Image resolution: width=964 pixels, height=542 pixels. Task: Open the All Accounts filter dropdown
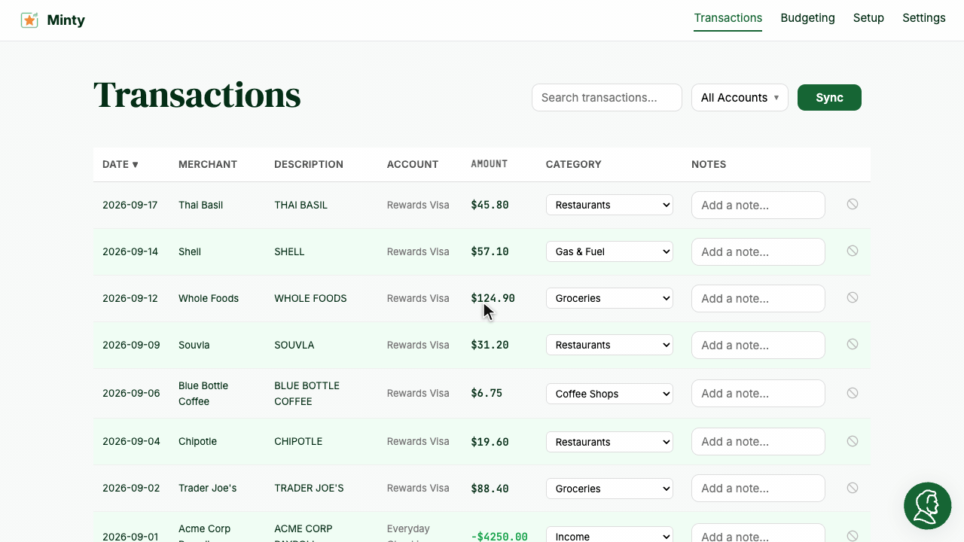pyautogui.click(x=740, y=98)
